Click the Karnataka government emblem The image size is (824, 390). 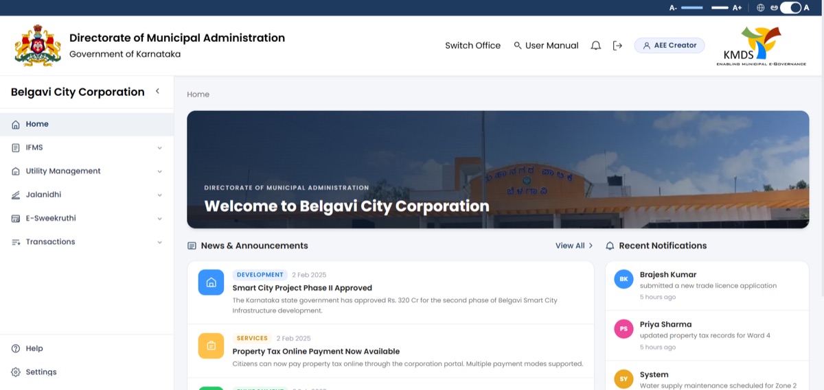tap(38, 45)
